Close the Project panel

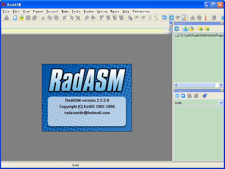tap(222, 23)
